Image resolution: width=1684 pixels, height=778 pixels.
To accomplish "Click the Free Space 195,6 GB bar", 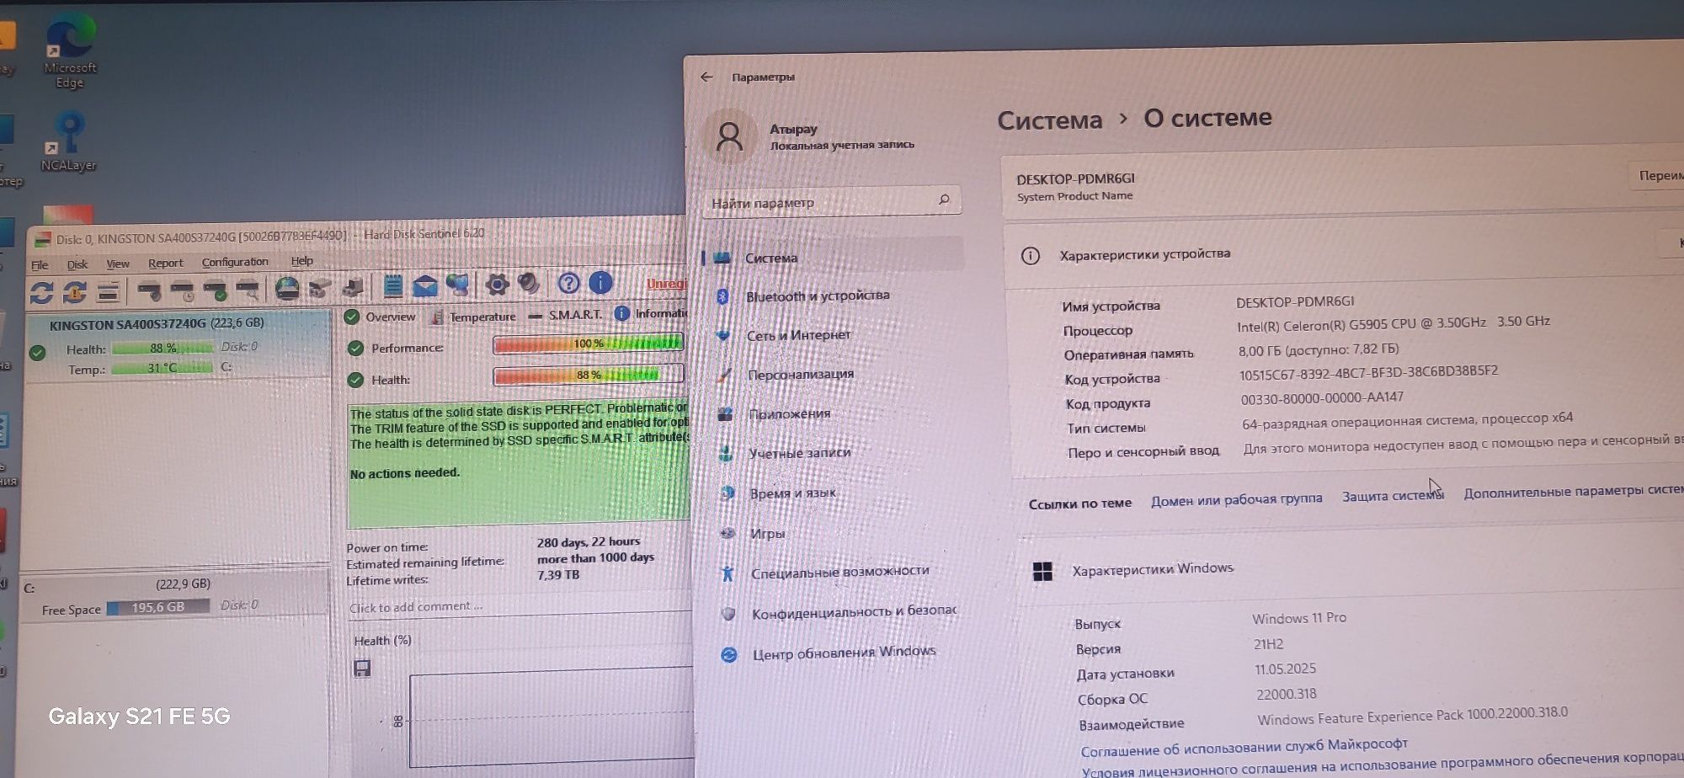I will [158, 607].
